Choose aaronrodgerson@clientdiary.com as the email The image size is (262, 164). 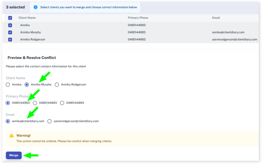click(49, 121)
